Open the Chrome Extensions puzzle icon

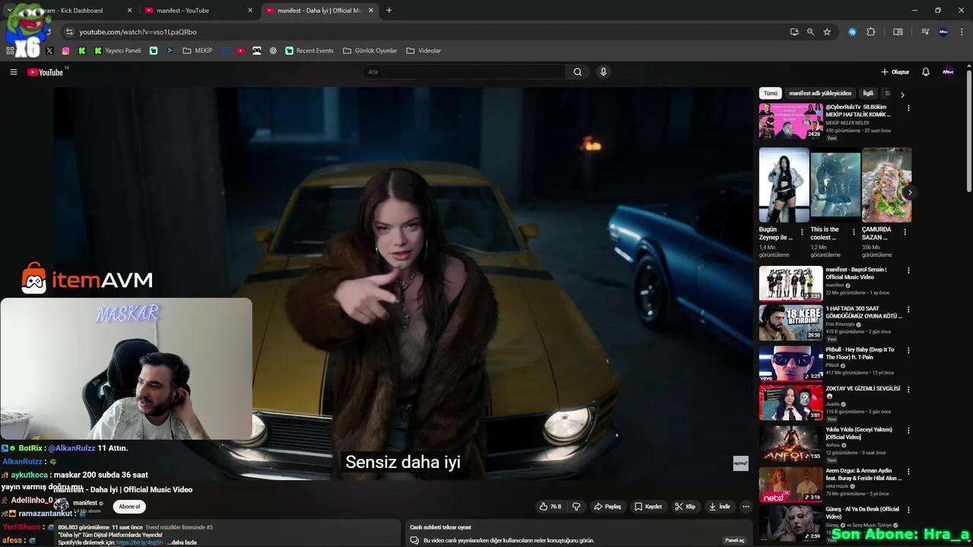[x=871, y=32]
